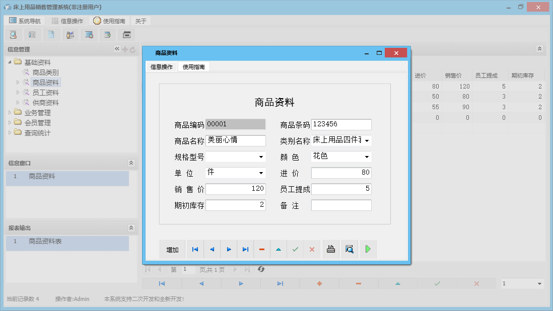This screenshot has width=553, height=311.
Task: Click the red X cancel-edit icon in dialog
Action: click(x=312, y=249)
